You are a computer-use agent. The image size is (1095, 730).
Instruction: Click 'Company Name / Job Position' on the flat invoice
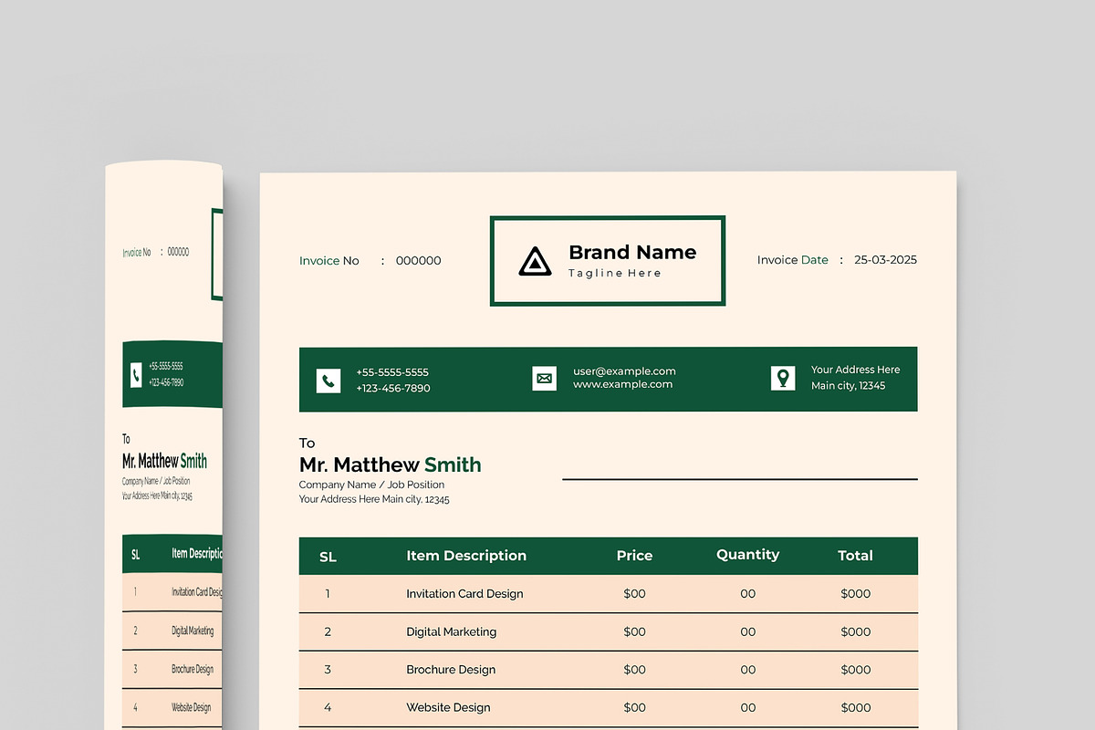372,485
